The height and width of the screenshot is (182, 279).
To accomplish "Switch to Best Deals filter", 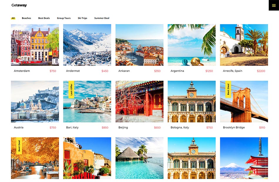I will click(x=44, y=18).
